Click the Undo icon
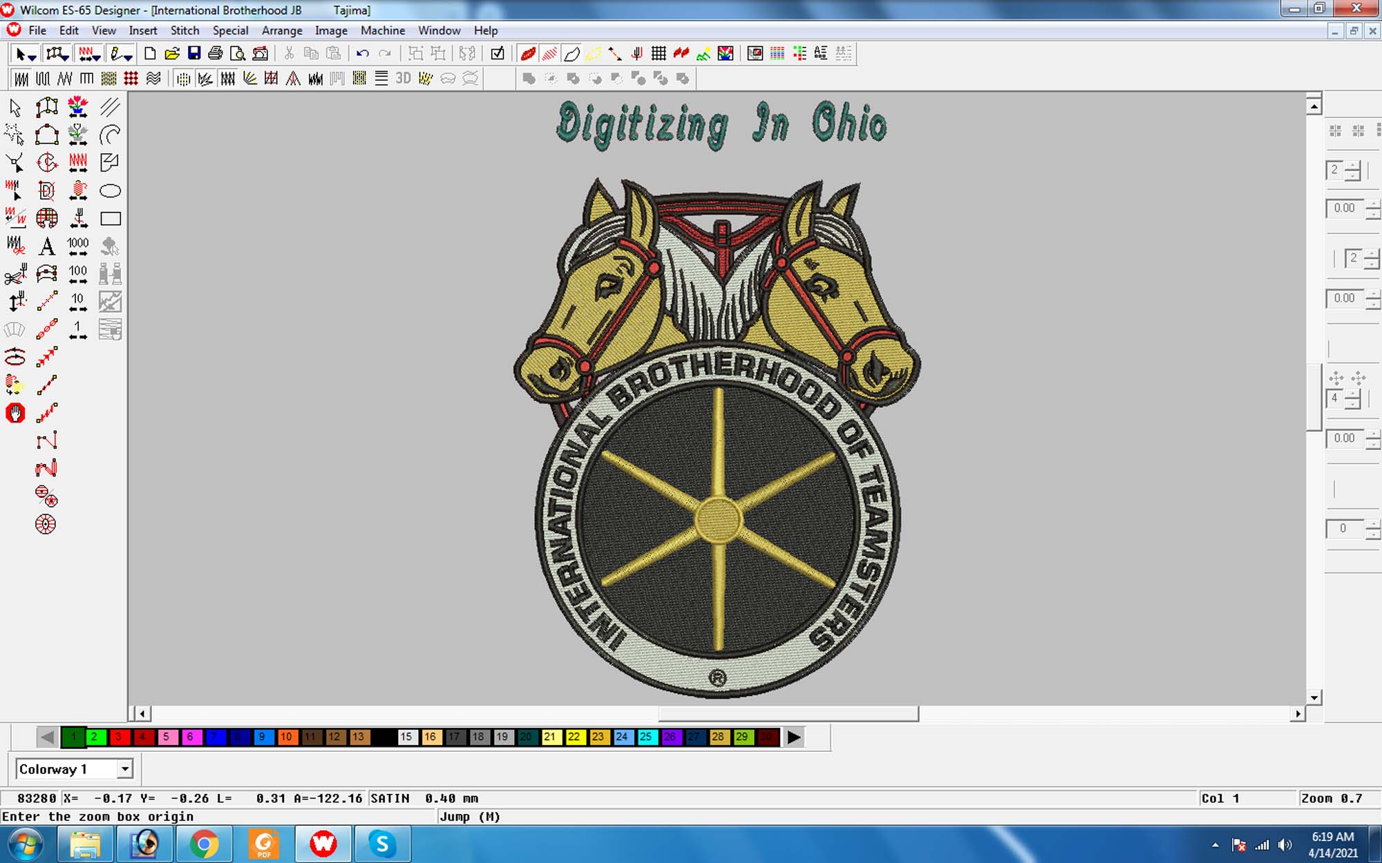The height and width of the screenshot is (863, 1382). point(363,53)
